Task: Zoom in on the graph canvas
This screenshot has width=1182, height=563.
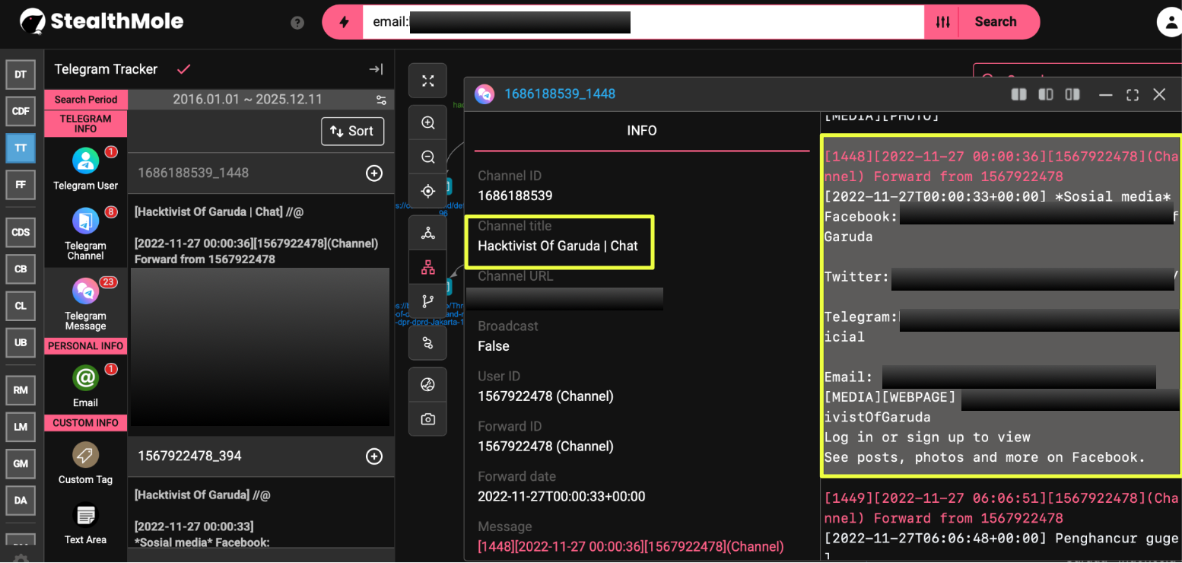Action: tap(428, 123)
